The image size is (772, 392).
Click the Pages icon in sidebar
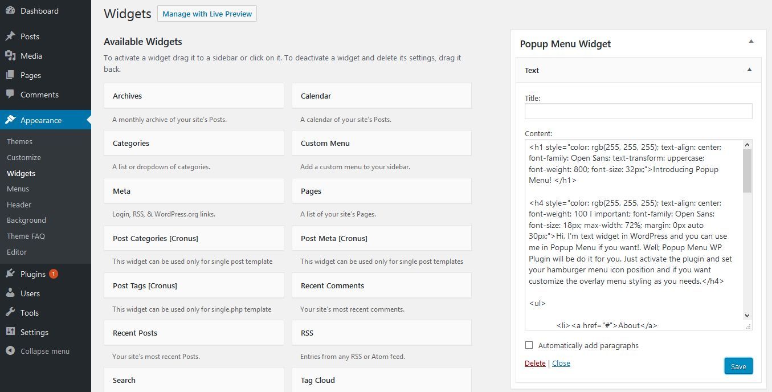pos(10,75)
